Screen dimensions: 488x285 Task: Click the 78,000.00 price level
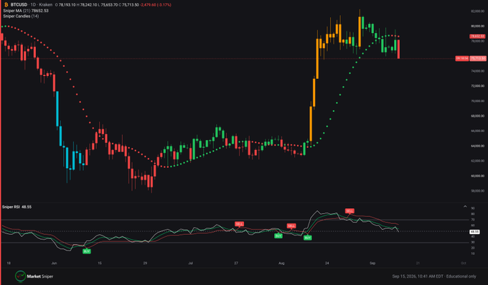pyautogui.click(x=477, y=41)
